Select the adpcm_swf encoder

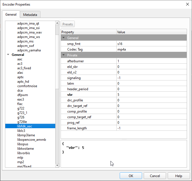[26, 46]
